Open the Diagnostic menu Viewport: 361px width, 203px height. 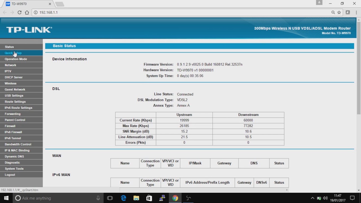(x=21, y=162)
